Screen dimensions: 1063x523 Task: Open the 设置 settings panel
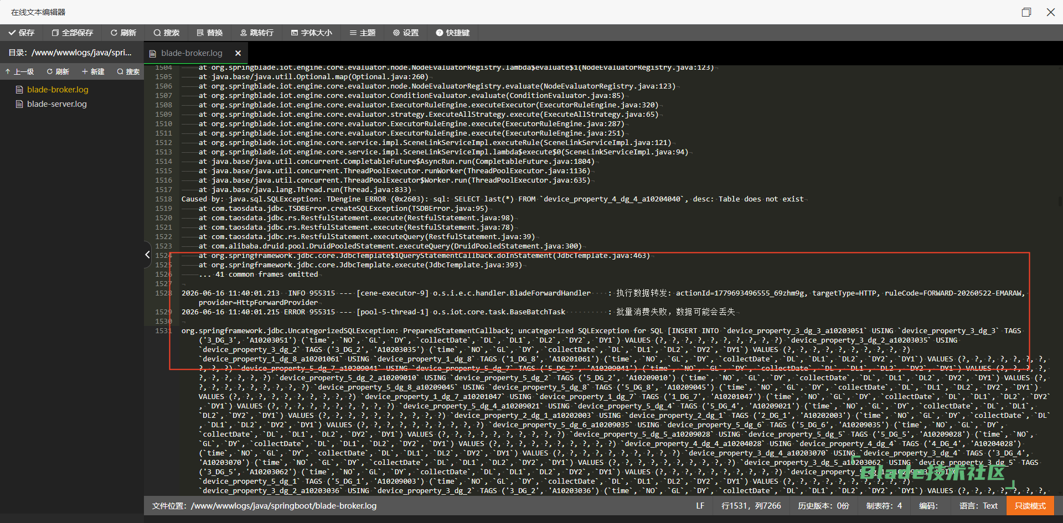click(406, 33)
